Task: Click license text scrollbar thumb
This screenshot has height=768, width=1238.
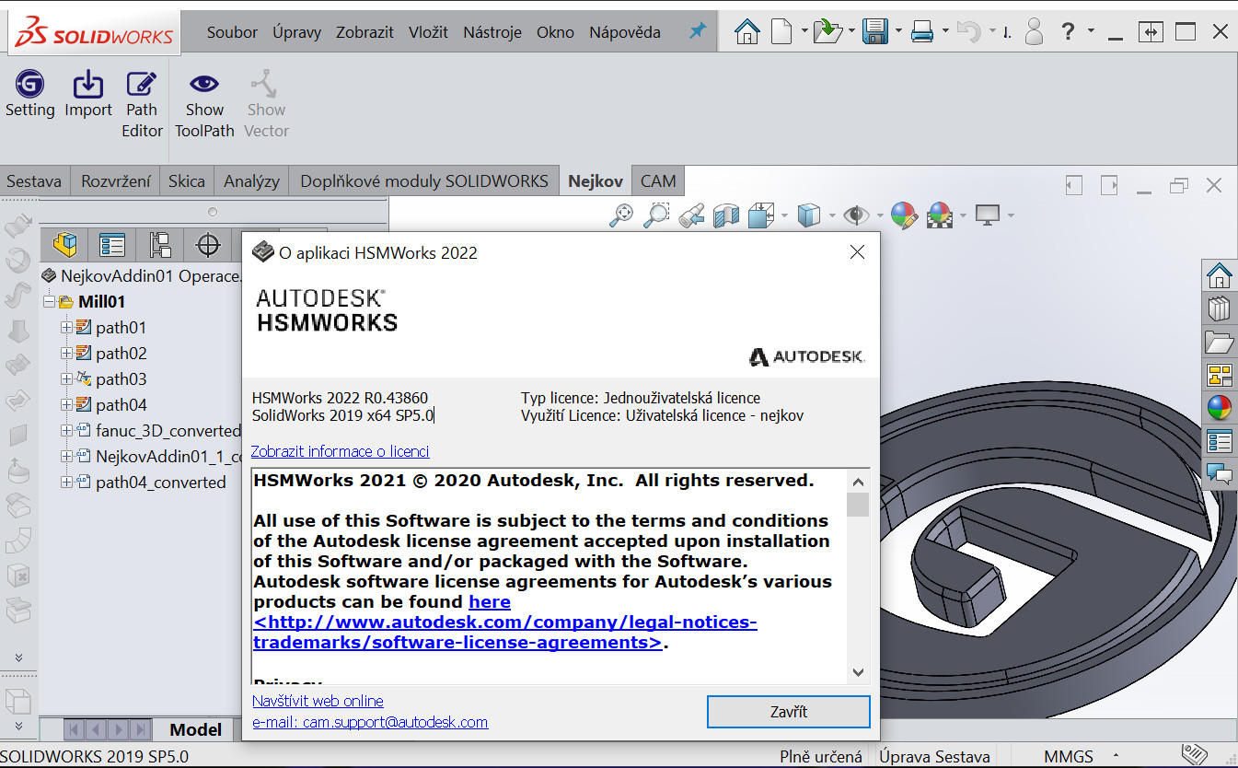Action: click(x=858, y=505)
